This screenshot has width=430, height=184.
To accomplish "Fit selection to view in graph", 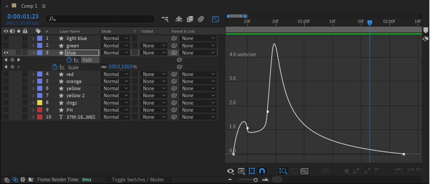I will [x=294, y=171].
